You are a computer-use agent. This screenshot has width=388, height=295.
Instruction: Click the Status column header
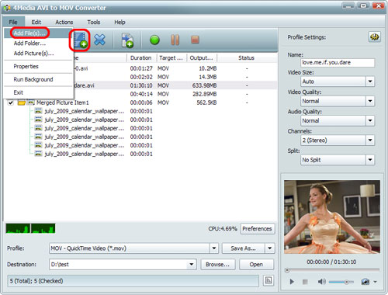[246, 58]
